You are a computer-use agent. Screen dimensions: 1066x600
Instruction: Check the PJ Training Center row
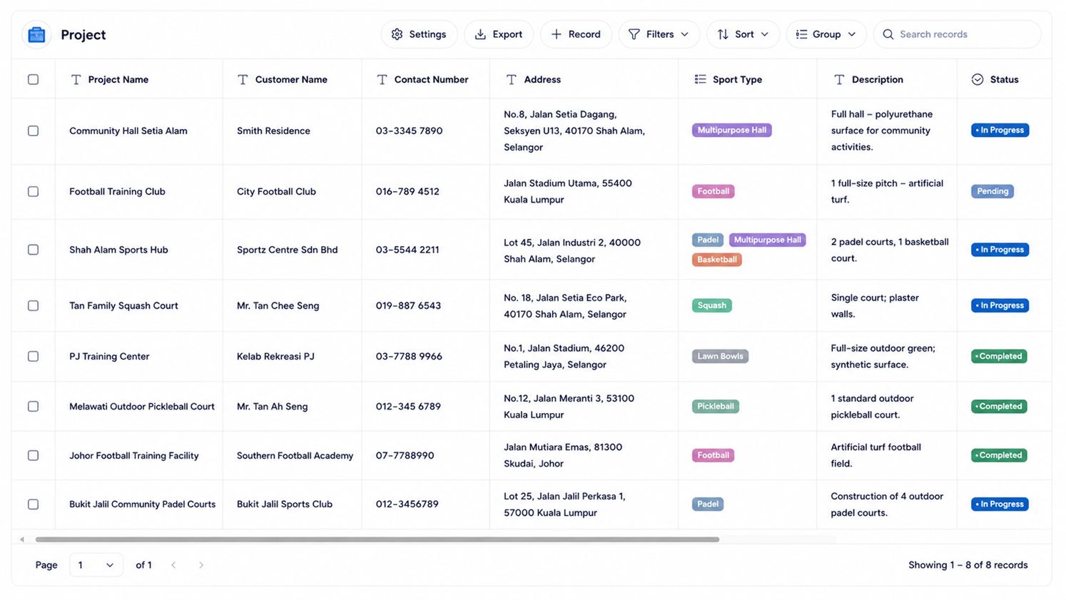33,356
